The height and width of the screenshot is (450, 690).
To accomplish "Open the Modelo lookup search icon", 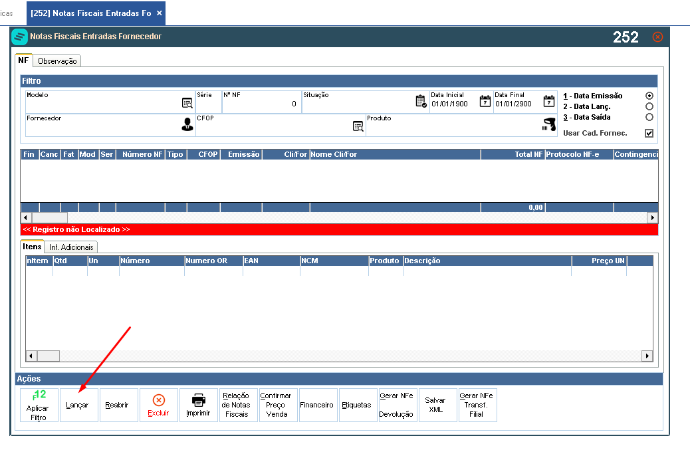I will click(x=187, y=103).
